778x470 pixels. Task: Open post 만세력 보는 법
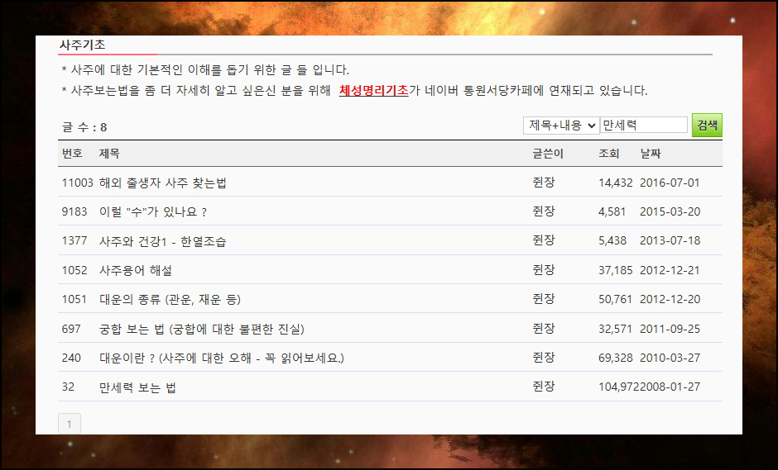coord(137,387)
